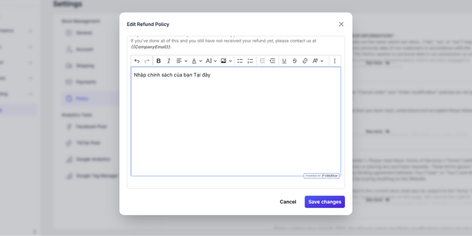Click the Edit Refund Policy title
Screen dimensions: 472x236
pos(148,25)
